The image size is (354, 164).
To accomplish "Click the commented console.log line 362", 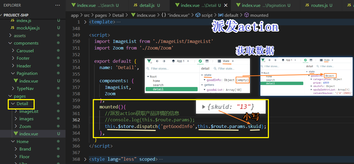I will pos(150,120).
